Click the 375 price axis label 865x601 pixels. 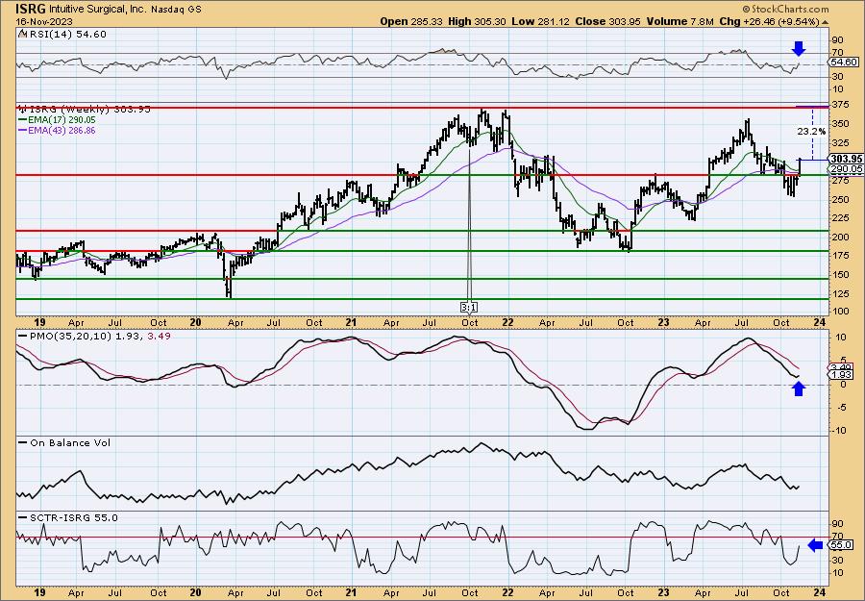point(840,107)
